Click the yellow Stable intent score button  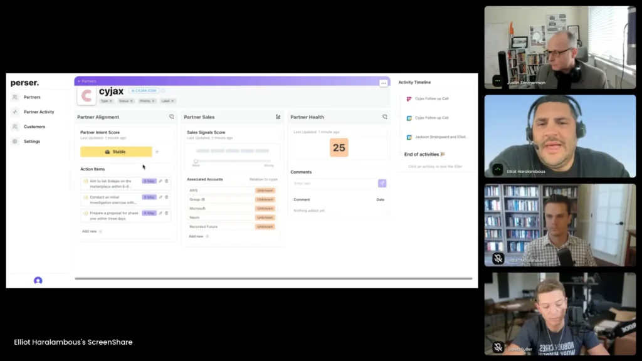pos(116,152)
